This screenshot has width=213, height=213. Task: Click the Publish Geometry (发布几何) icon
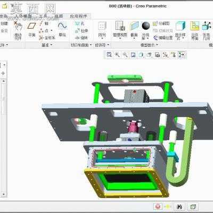click(207, 30)
